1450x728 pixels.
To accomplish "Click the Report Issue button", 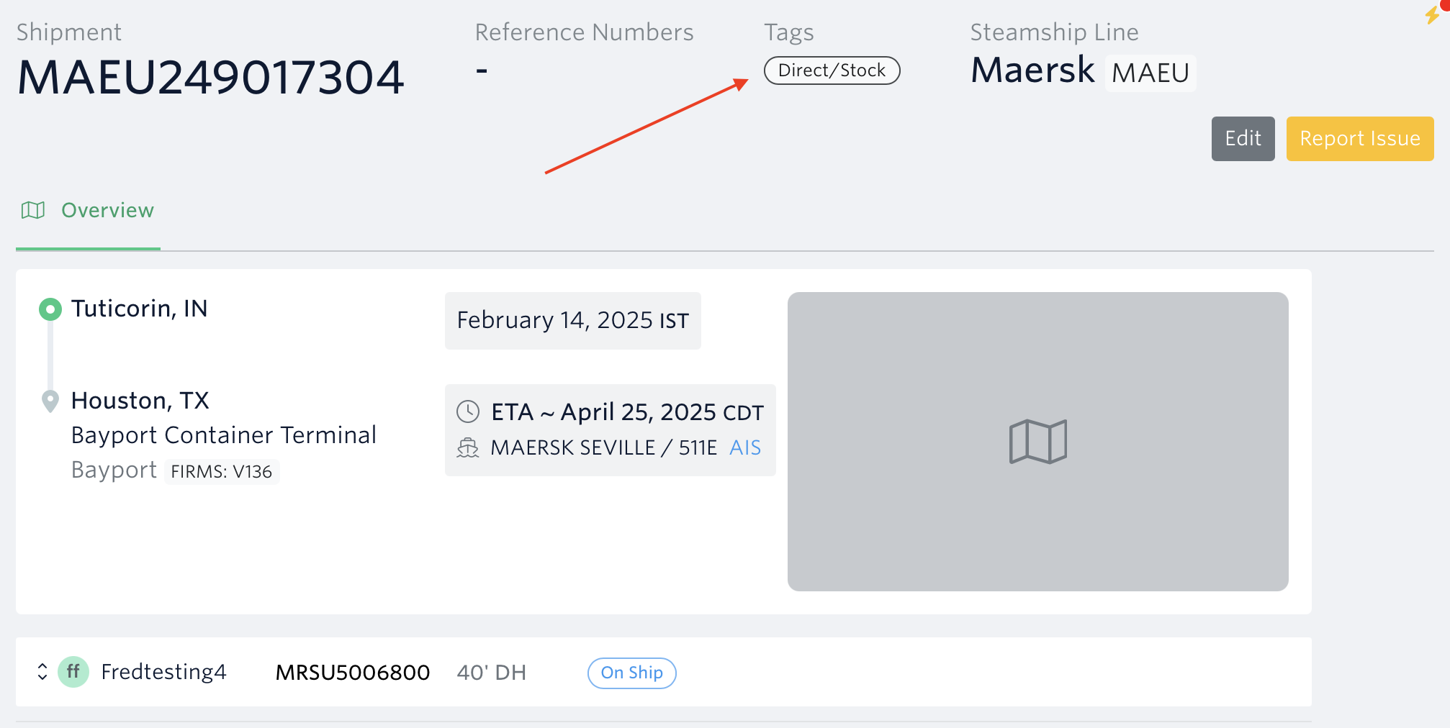I will coord(1359,139).
